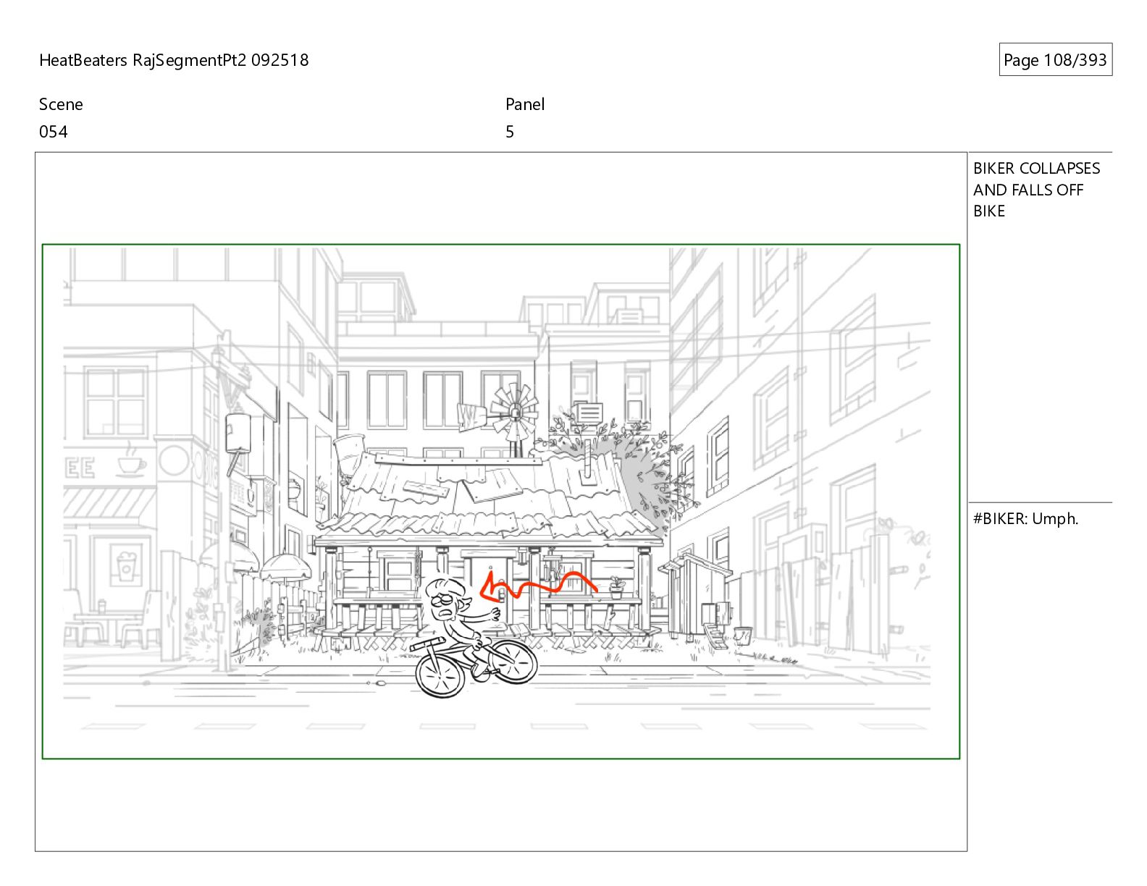The height and width of the screenshot is (886, 1147).
Task: Click the patio umbrella by the fence
Action: [x=285, y=566]
